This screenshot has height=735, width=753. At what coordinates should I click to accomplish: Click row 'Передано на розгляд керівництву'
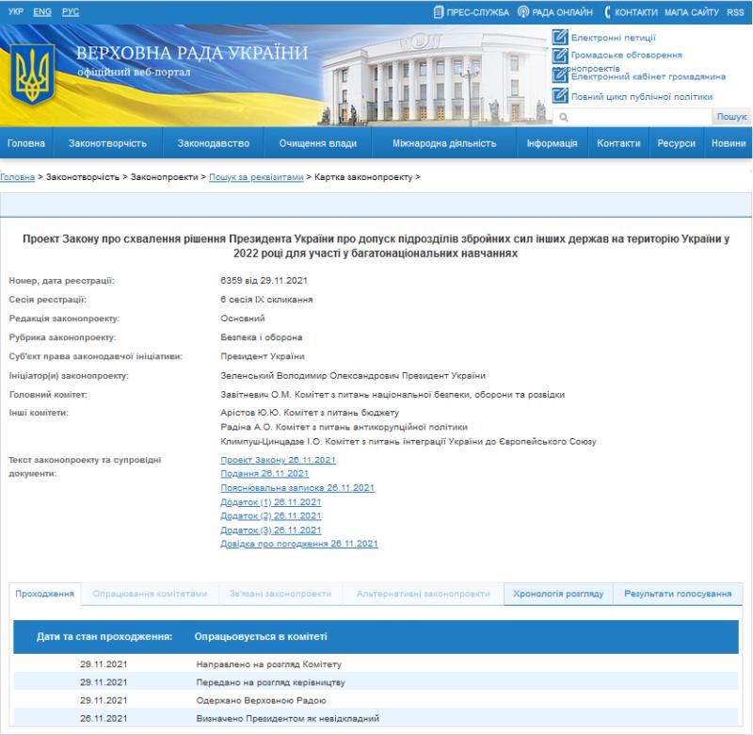click(376, 682)
